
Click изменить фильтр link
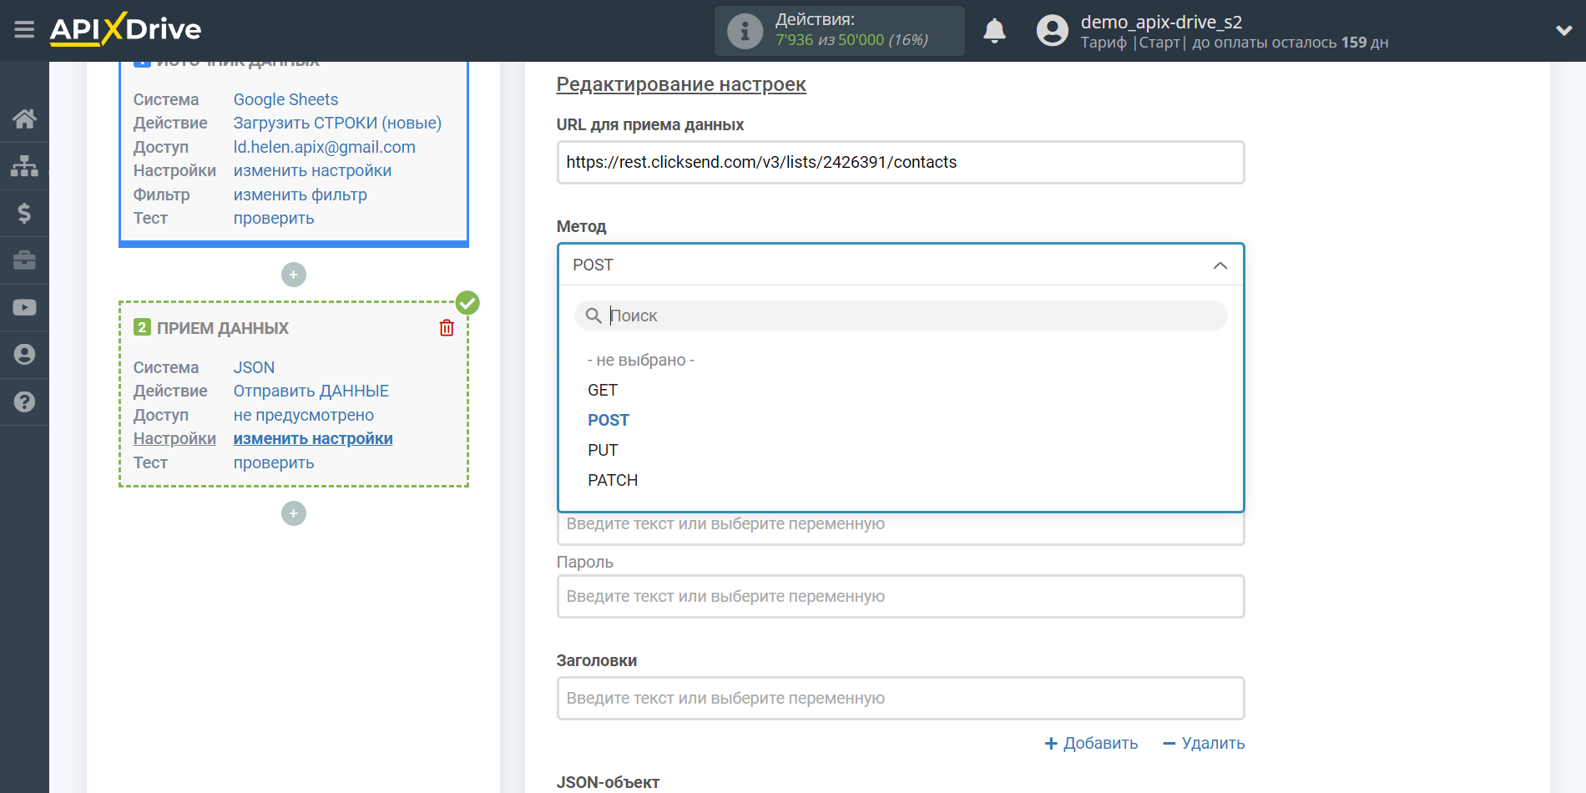pyautogui.click(x=301, y=194)
